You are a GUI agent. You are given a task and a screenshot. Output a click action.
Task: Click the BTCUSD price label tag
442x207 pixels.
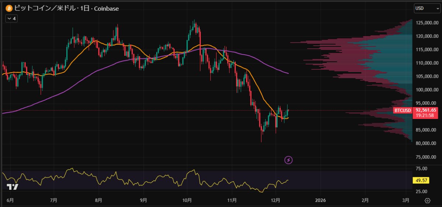click(x=403, y=110)
